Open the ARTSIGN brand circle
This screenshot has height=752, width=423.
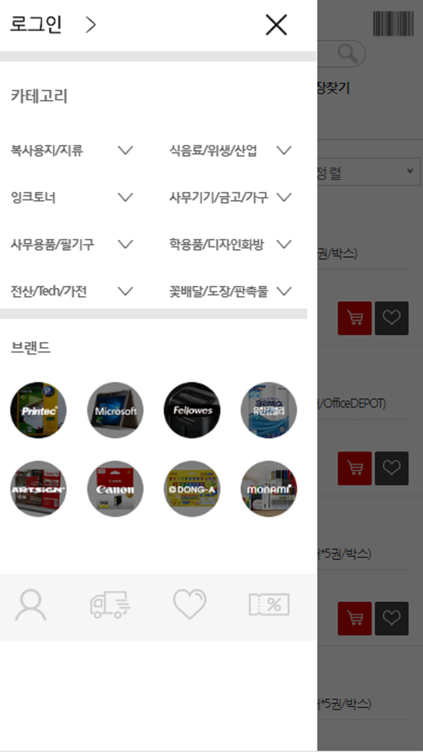click(x=39, y=488)
